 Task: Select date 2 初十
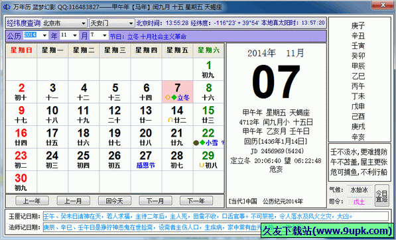pos(21,92)
